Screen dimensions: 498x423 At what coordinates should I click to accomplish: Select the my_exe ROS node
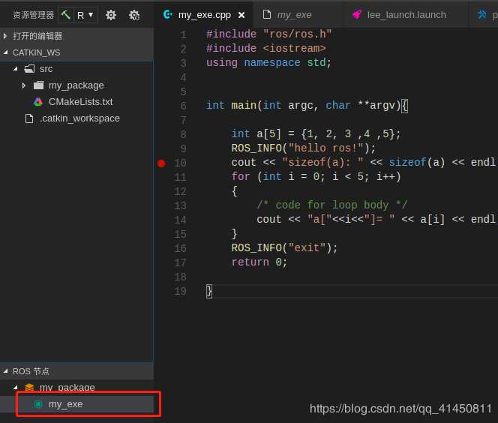click(x=77, y=404)
